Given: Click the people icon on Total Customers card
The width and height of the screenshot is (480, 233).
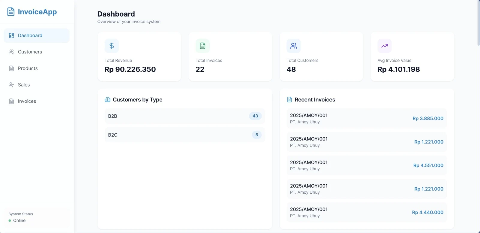Looking at the screenshot, I should click(294, 46).
